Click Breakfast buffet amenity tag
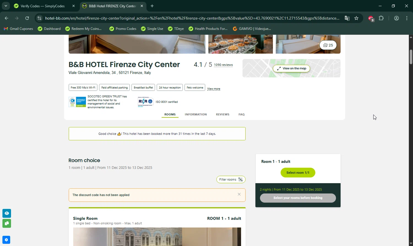Screen dimensions: 413x246 pyautogui.click(x=143, y=88)
